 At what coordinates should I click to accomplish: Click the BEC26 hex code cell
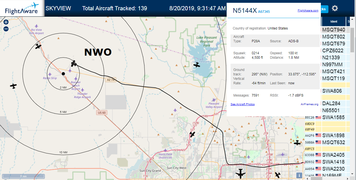(309, 117)
